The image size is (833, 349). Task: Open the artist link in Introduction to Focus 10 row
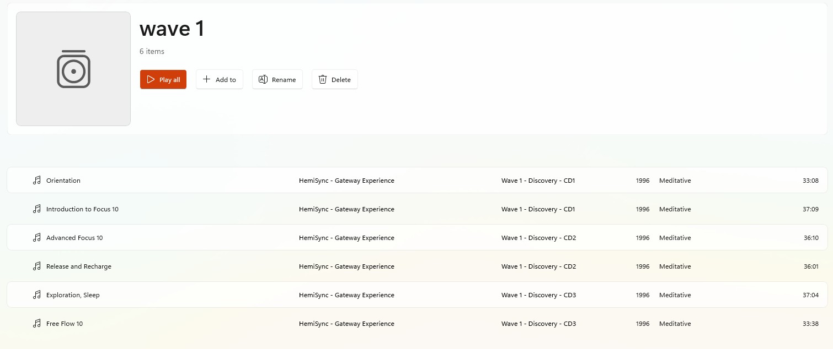[346, 209]
